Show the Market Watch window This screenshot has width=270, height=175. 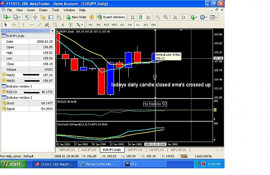(x=27, y=17)
